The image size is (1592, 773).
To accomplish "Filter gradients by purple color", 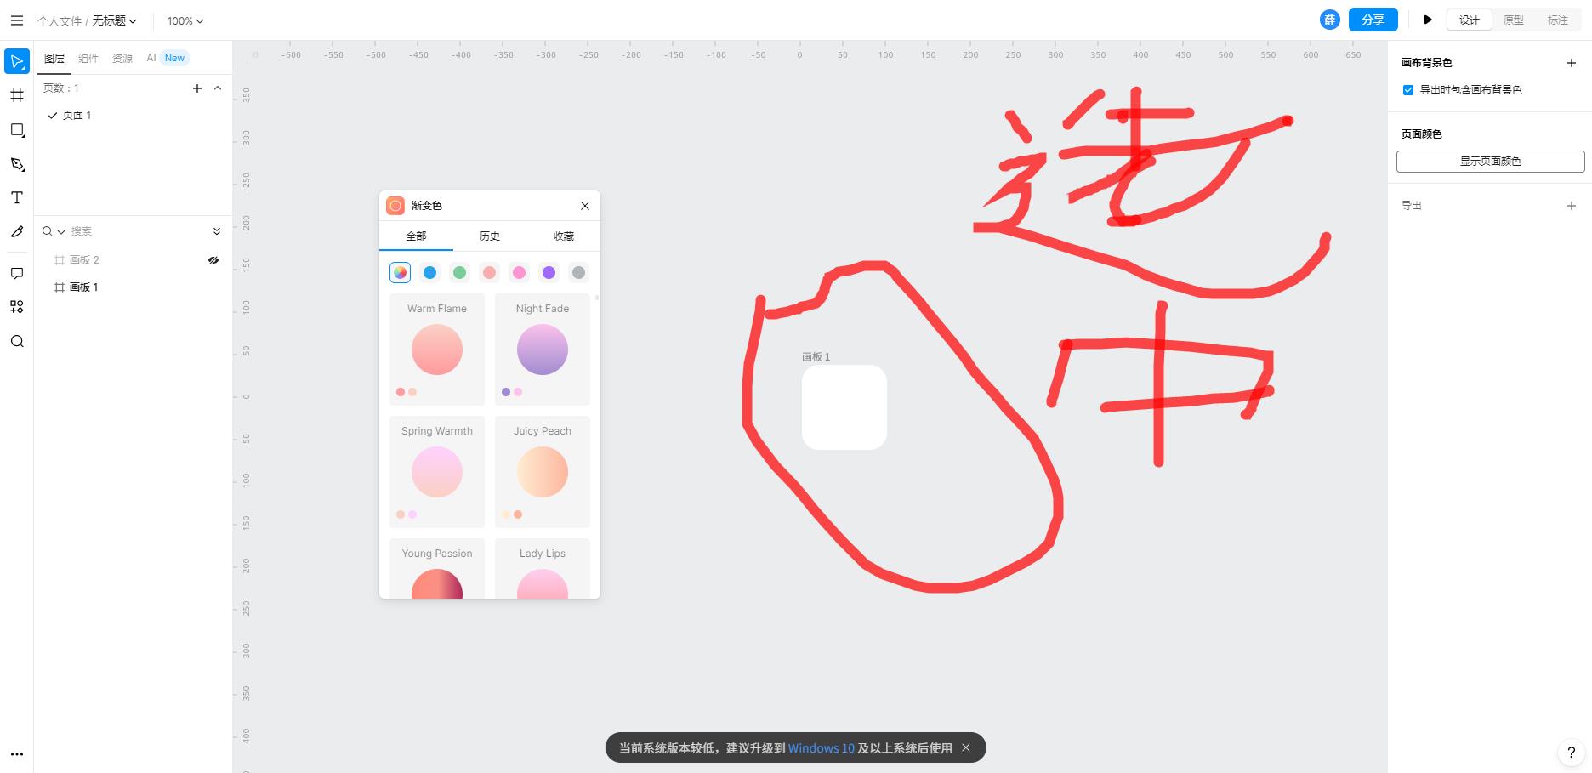I will pos(549,272).
